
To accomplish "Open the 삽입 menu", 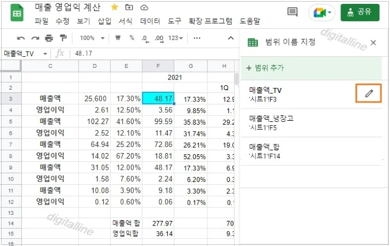I will tap(105, 21).
